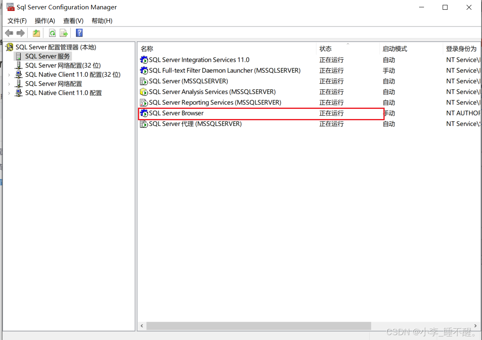The image size is (482, 340).
Task: Open the 查看(V) menu
Action: pyautogui.click(x=73, y=21)
